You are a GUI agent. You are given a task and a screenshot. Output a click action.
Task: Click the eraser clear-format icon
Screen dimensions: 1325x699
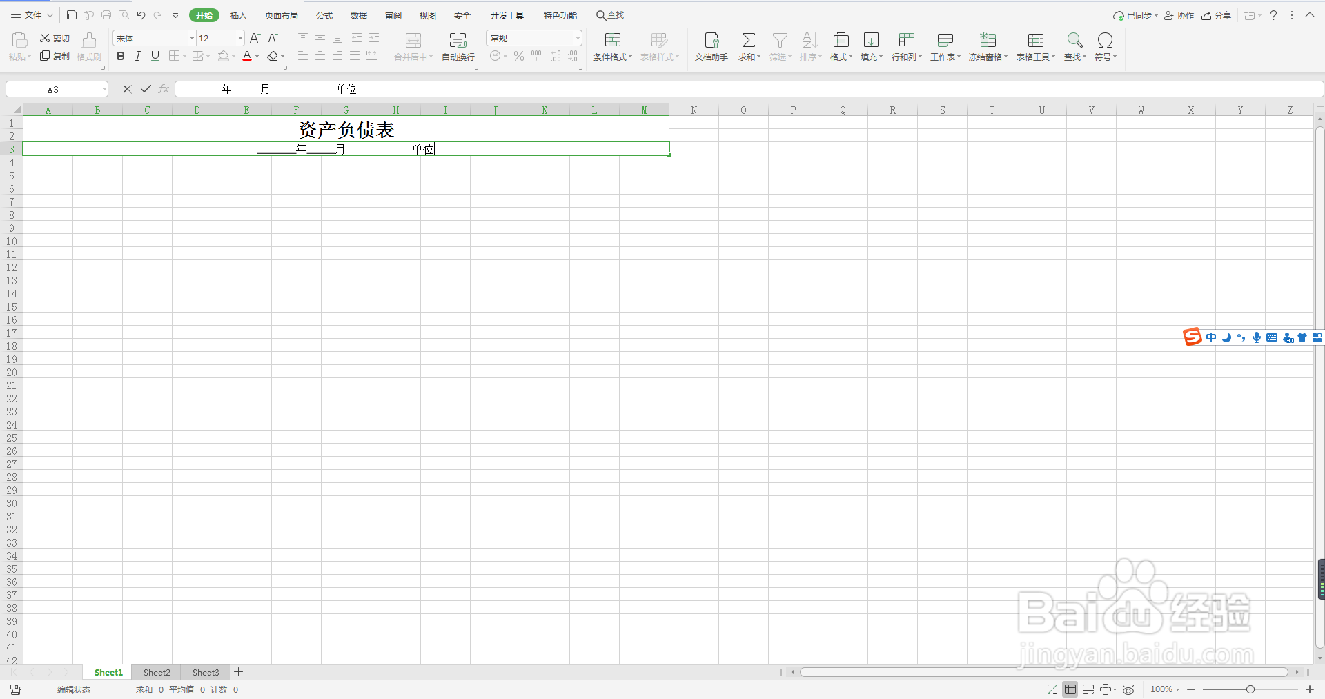pyautogui.click(x=273, y=56)
